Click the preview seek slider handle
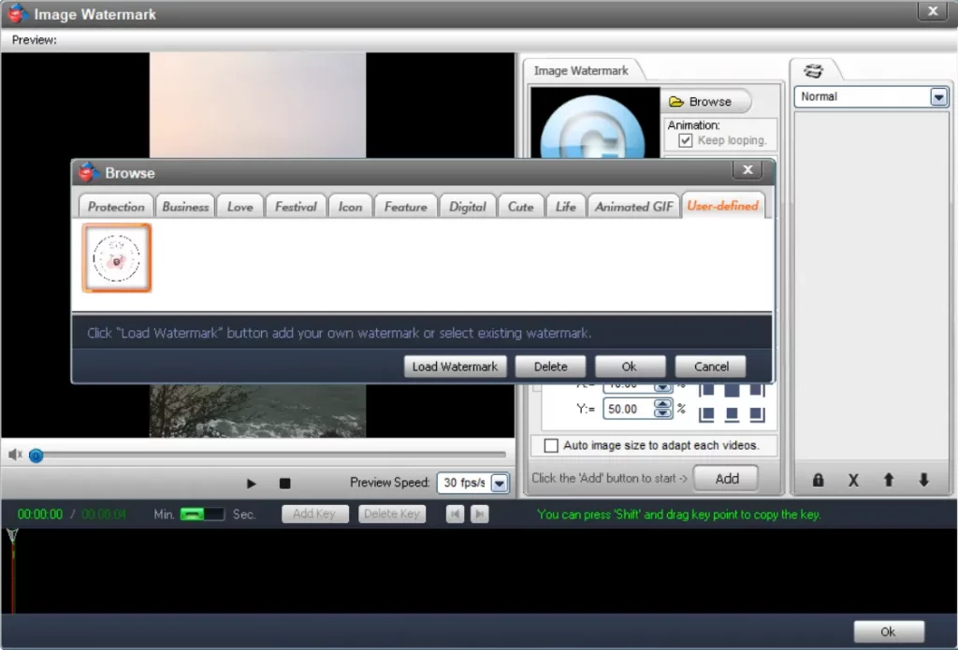 [x=36, y=455]
